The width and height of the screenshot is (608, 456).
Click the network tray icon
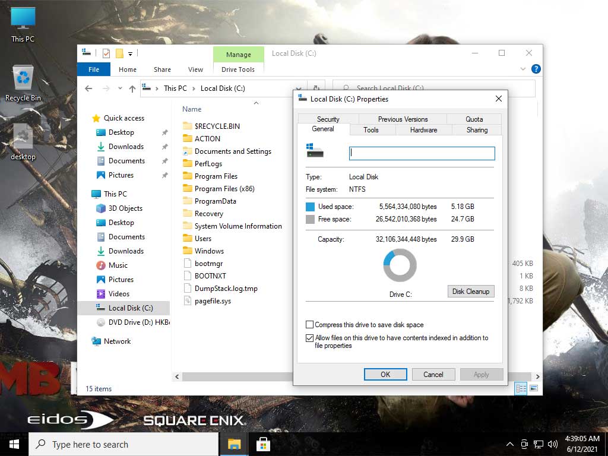click(538, 444)
